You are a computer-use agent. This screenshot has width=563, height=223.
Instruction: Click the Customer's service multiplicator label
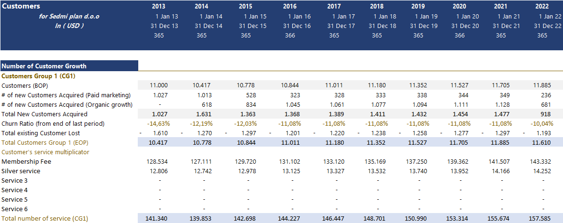[45, 152]
